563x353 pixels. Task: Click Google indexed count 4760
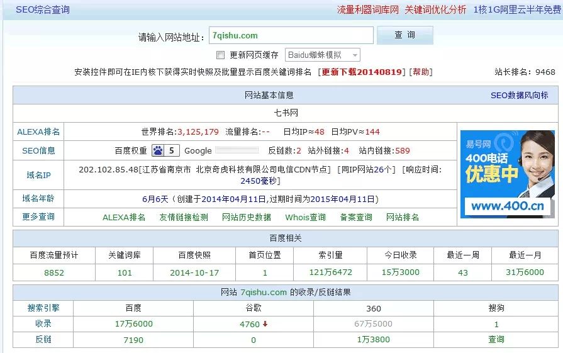click(x=250, y=324)
